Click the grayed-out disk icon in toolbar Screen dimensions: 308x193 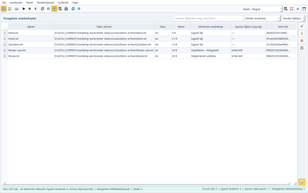[x=10, y=8]
